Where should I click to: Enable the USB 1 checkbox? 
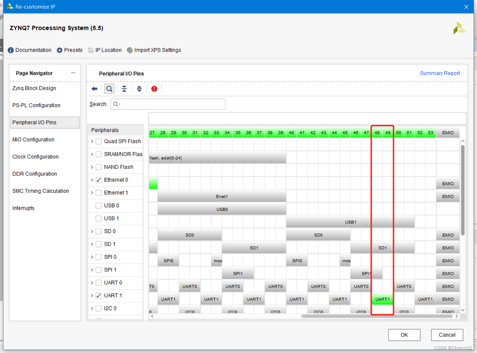[x=98, y=218]
